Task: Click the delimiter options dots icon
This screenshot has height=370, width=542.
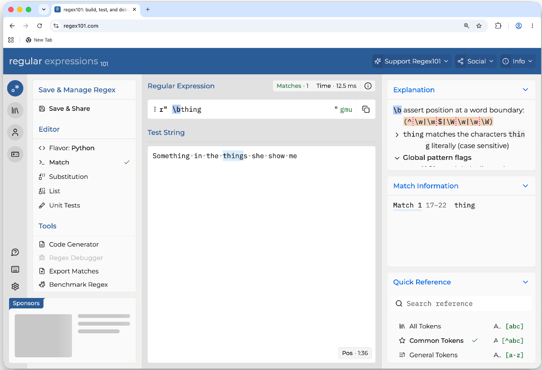Action: coord(154,109)
